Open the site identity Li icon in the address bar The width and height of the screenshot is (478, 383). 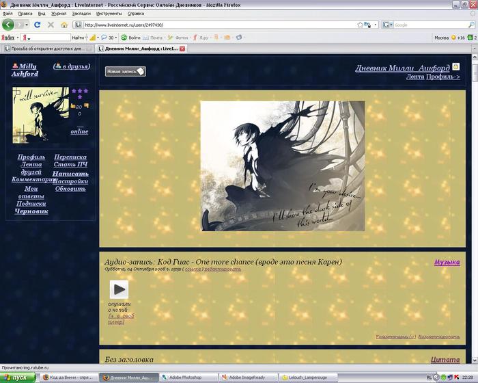(79, 25)
